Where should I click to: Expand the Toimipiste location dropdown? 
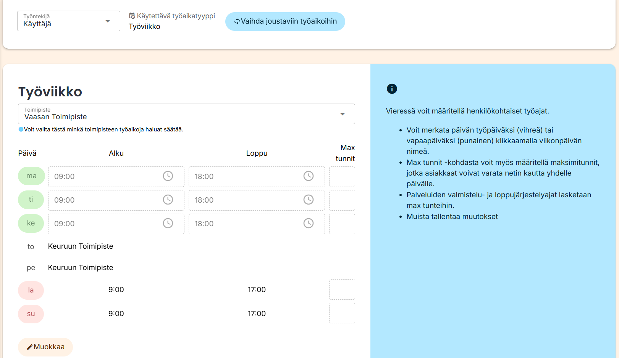pyautogui.click(x=186, y=114)
